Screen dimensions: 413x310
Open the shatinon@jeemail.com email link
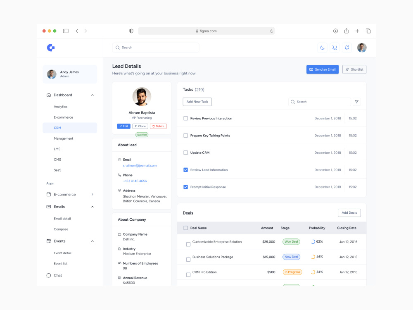[x=140, y=166]
